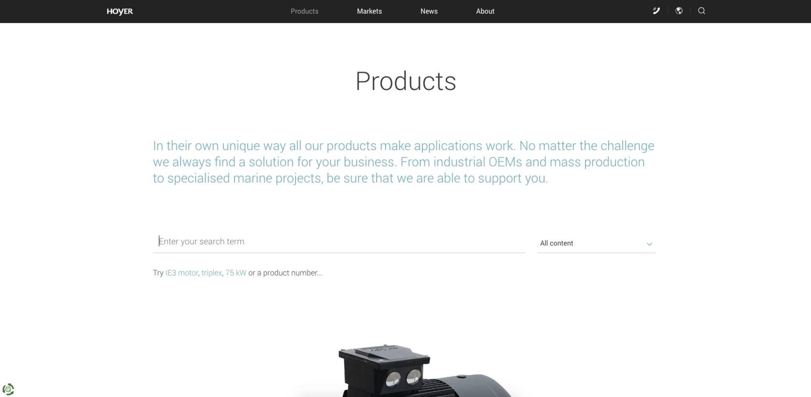Viewport: 811px width, 397px height.
Task: Click the 'or a product number...' hint text
Action: tap(285, 273)
